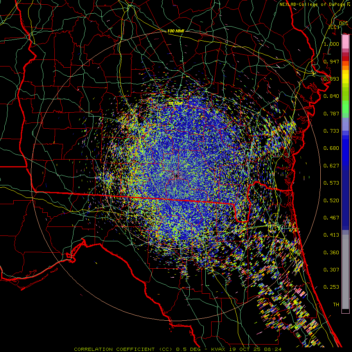Image resolution: width=352 pixels, height=352 pixels.
Task: Pick the bright green color scale segment
Action: point(345,107)
